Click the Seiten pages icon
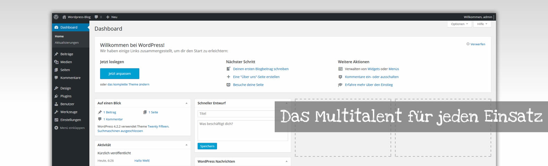This screenshot has height=166, width=548. pos(56,70)
